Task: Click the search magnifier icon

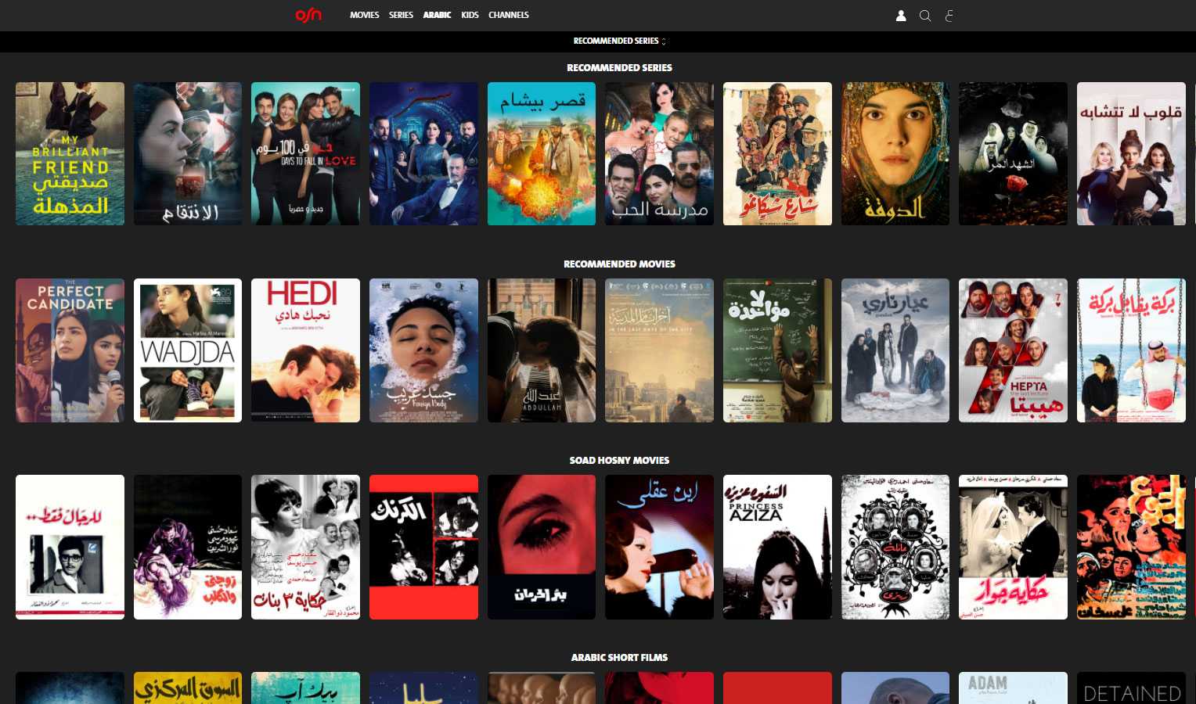Action: (925, 16)
